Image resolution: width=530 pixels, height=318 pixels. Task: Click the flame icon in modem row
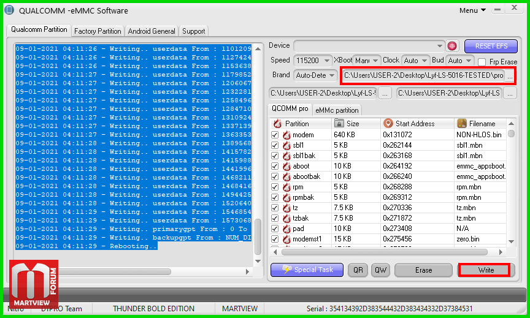point(286,135)
